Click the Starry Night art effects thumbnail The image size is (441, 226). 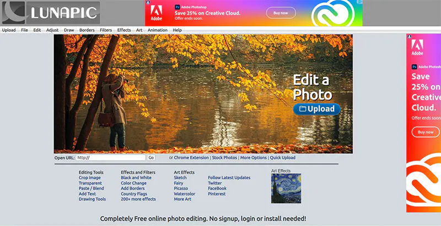[286, 189]
